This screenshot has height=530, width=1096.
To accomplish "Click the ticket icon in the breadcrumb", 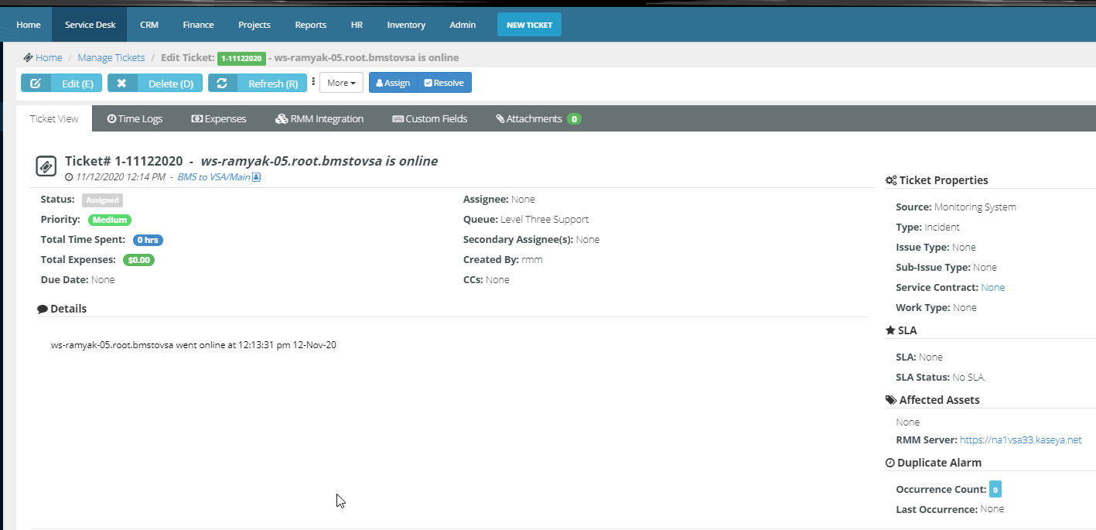I will [x=28, y=57].
